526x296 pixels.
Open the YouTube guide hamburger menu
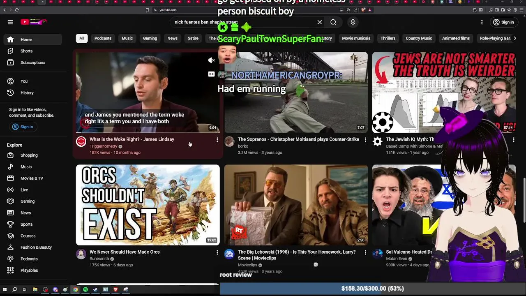pyautogui.click(x=10, y=22)
